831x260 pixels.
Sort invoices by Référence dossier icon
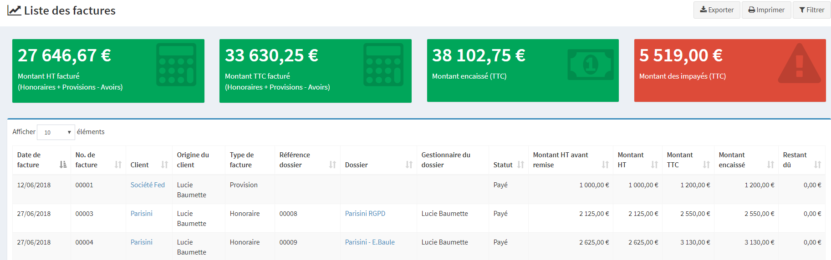pyautogui.click(x=332, y=165)
